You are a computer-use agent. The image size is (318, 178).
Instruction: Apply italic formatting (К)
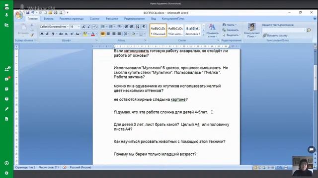coord(47,34)
